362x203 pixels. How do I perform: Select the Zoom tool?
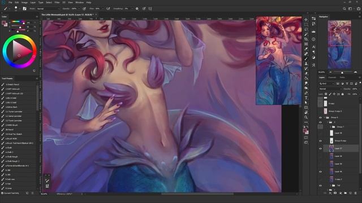click(x=306, y=117)
